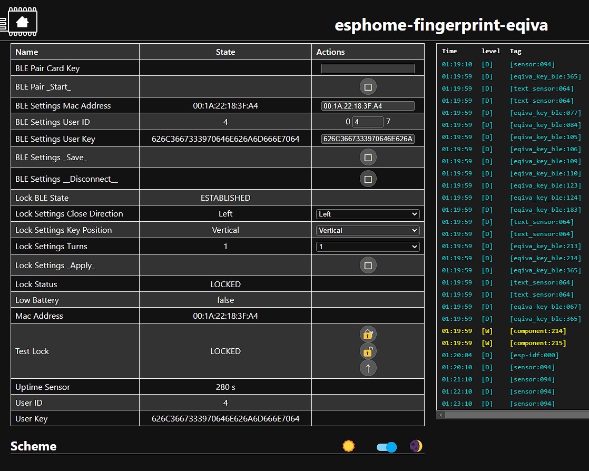The image size is (589, 471).
Task: Click the Lock BLE State row label
Action: point(42,198)
